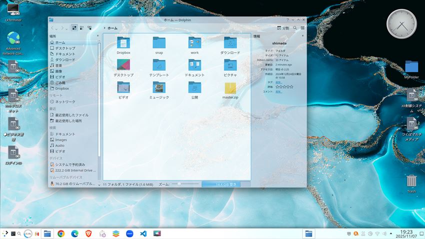Close the Information (情報) panel
Screen dimensions: 425x239
[303, 36]
